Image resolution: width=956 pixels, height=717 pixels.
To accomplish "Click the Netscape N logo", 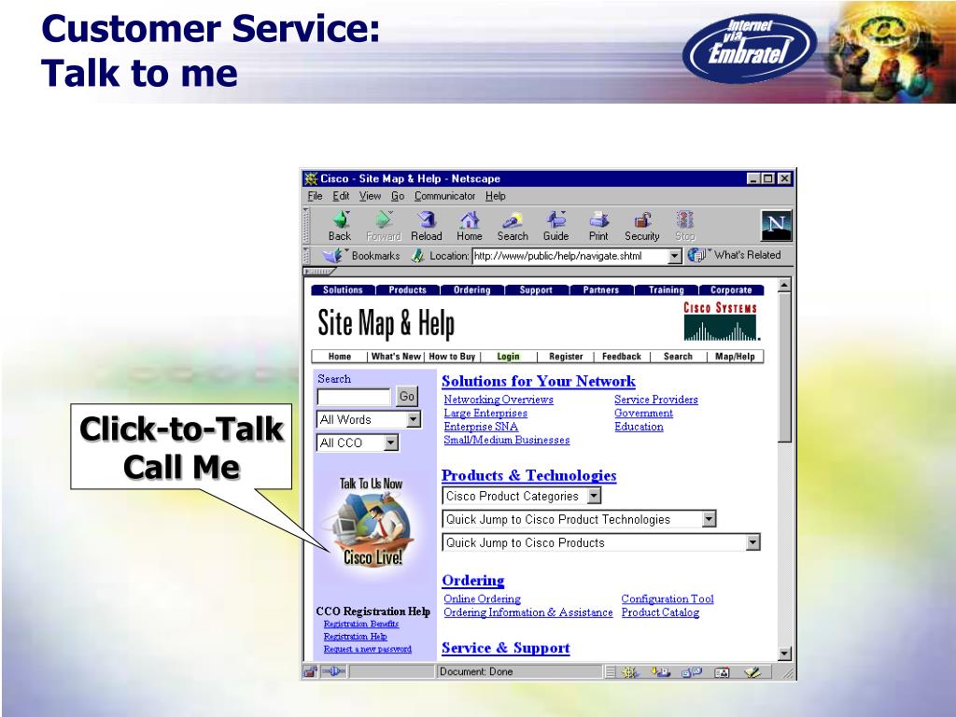I will pos(776,226).
